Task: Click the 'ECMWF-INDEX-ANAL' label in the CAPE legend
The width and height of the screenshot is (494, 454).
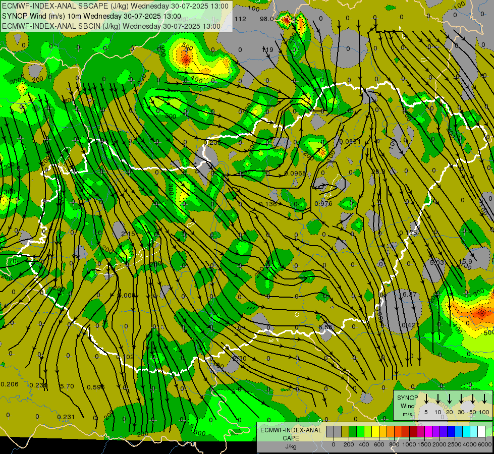Action: pos(291,430)
